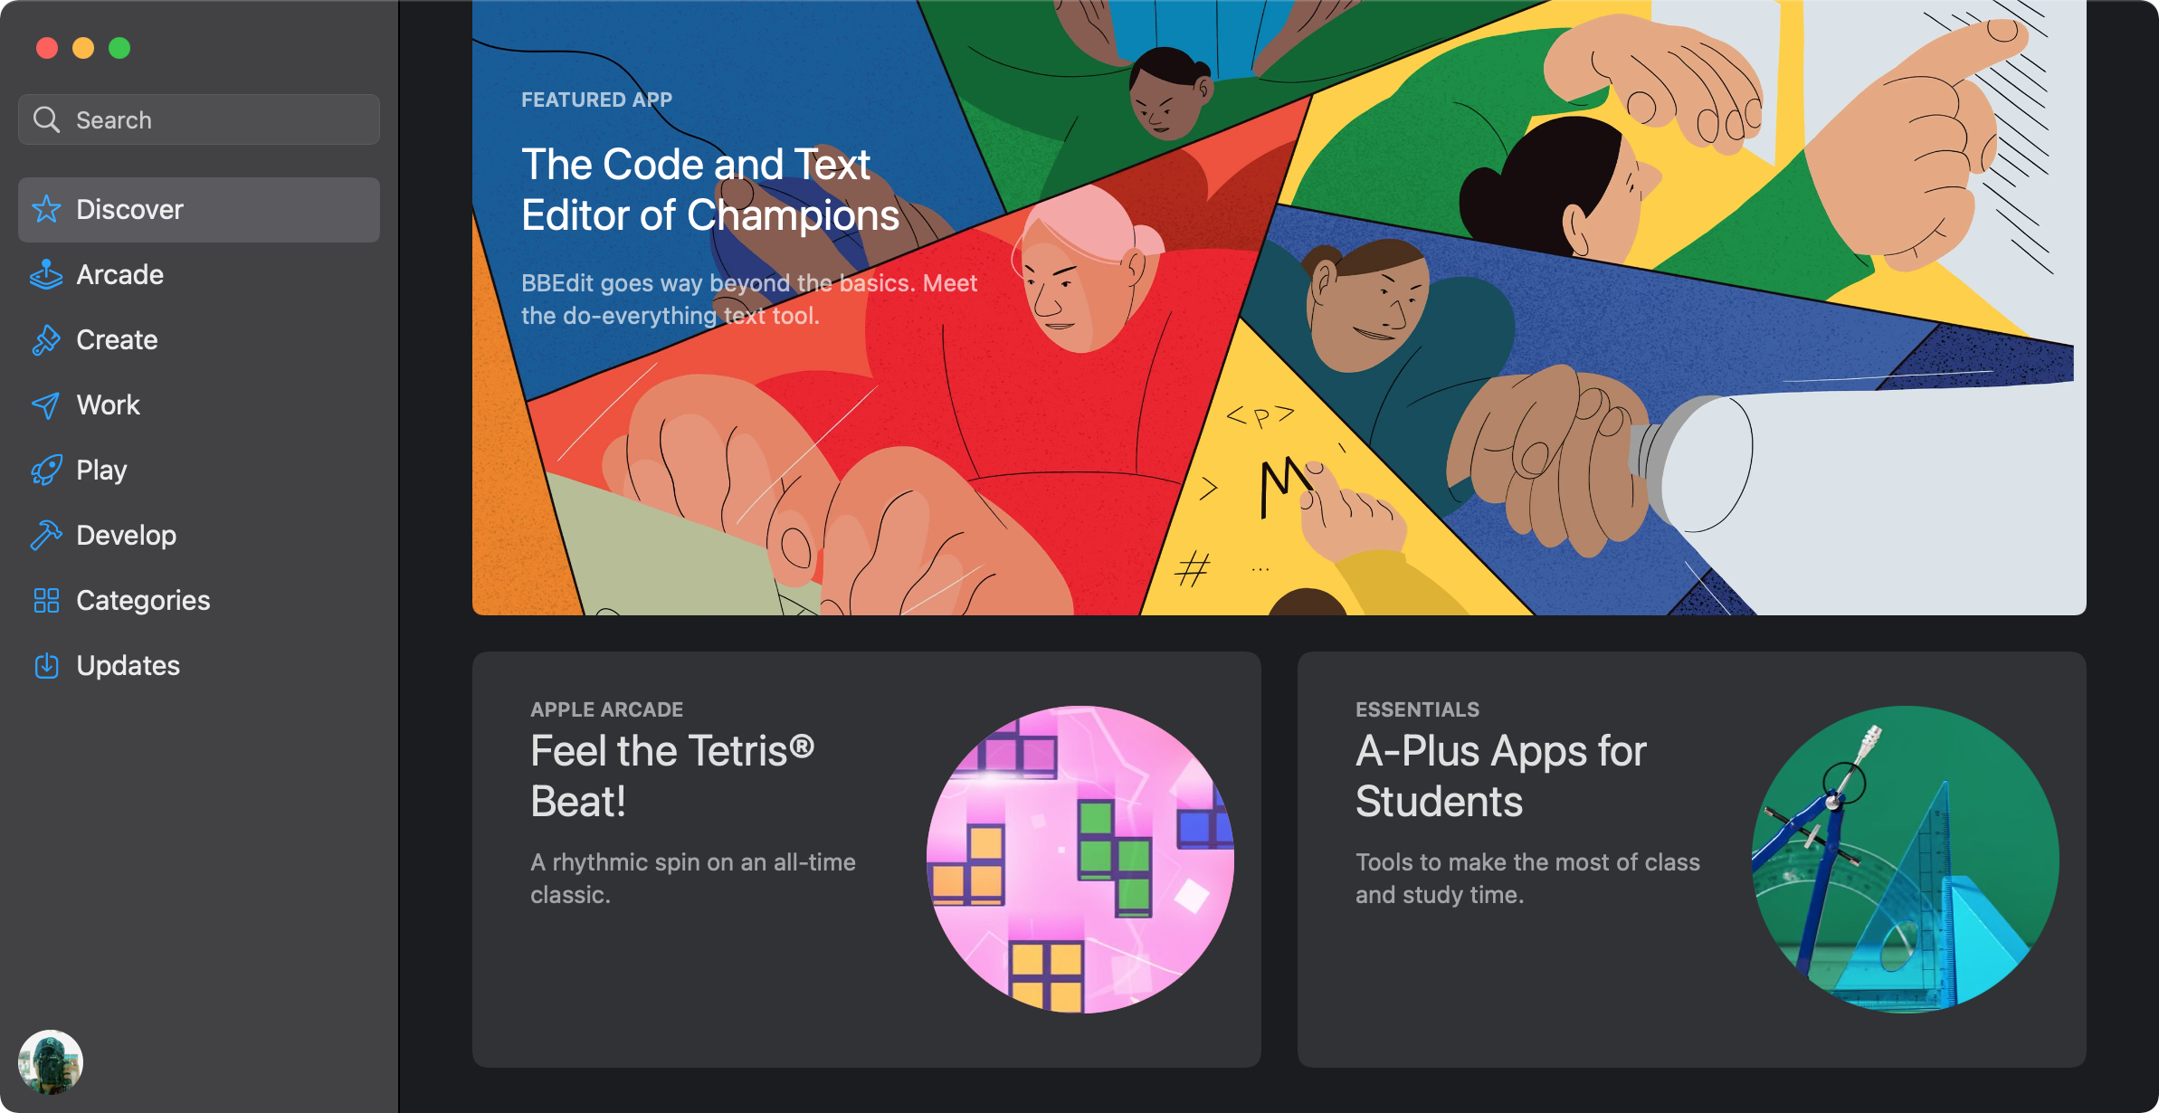
Task: Open the Categories sidebar label
Action: click(x=143, y=600)
